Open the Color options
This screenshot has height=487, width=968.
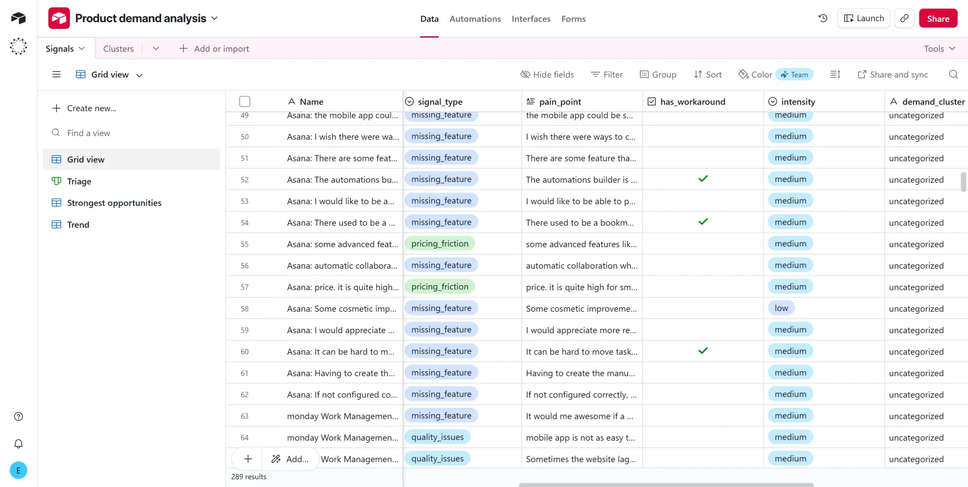755,74
